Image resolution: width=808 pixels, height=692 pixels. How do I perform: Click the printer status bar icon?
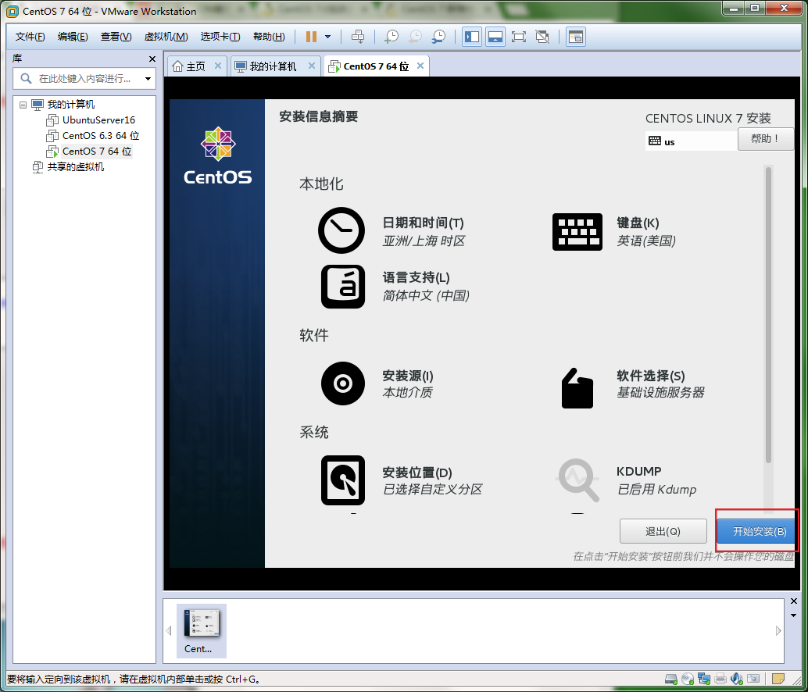click(x=720, y=680)
